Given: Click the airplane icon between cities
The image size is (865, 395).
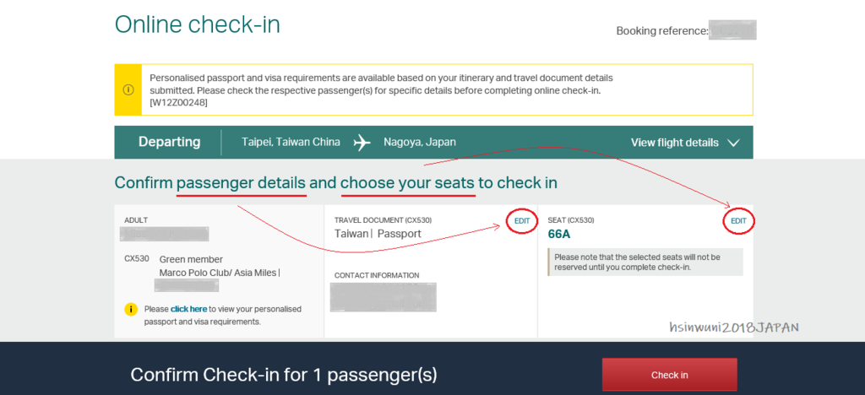Looking at the screenshot, I should click(x=362, y=143).
